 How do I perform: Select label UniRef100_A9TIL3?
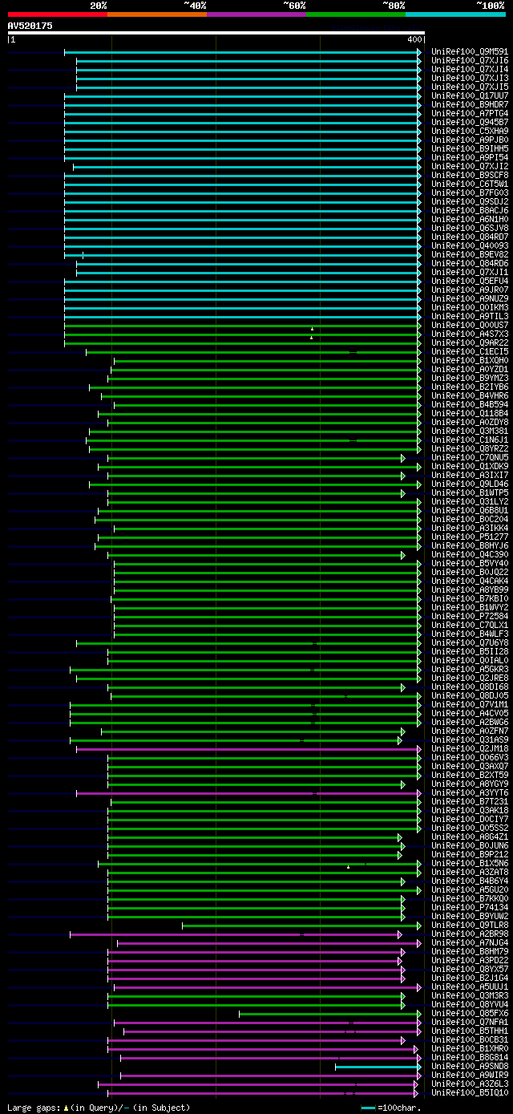point(470,316)
